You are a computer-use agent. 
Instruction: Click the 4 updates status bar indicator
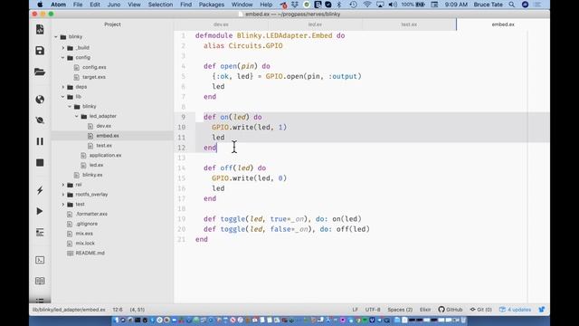click(515, 310)
